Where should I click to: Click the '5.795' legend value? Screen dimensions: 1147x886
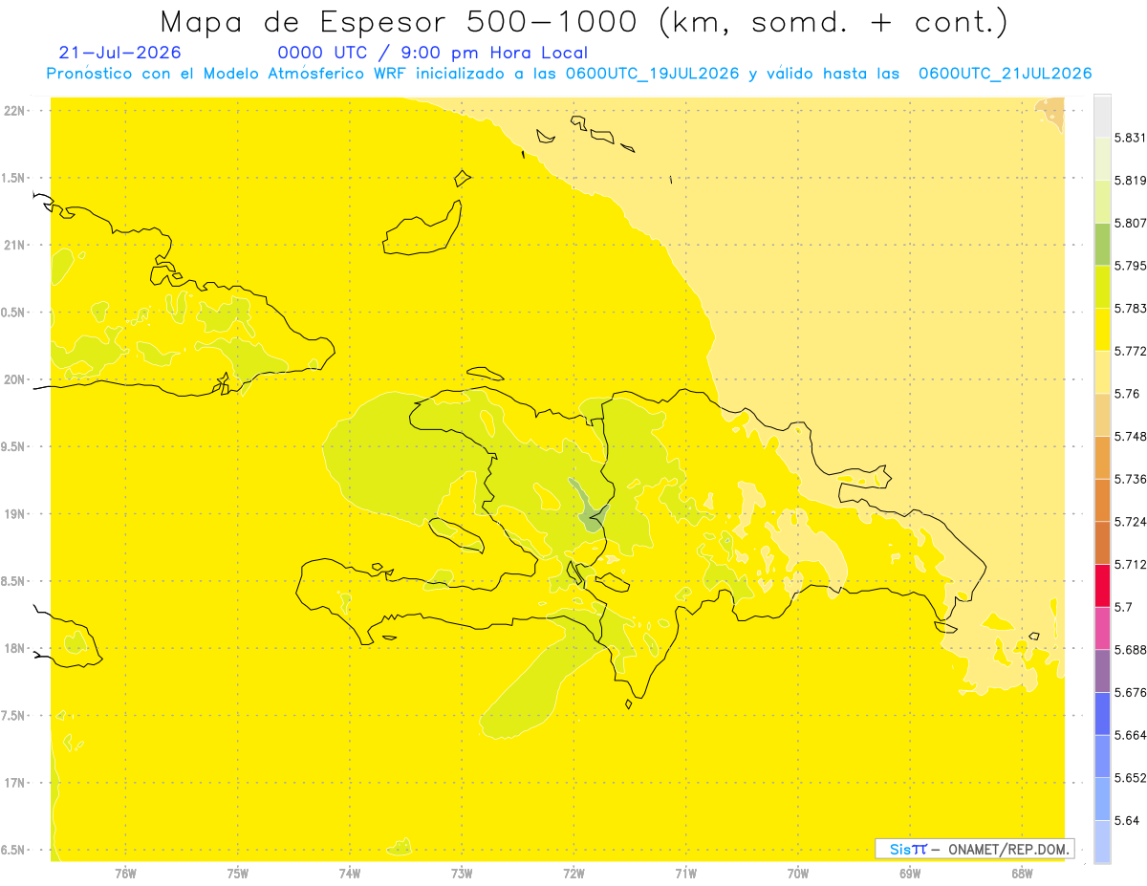click(x=1130, y=266)
